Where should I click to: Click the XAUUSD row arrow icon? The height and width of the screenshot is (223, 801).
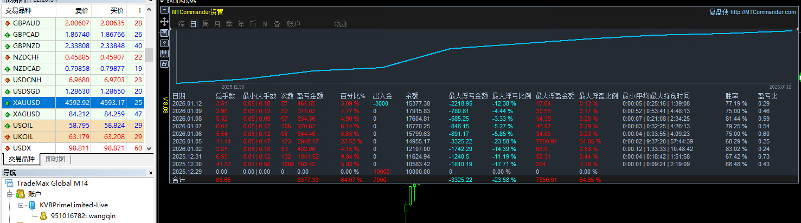coord(7,103)
